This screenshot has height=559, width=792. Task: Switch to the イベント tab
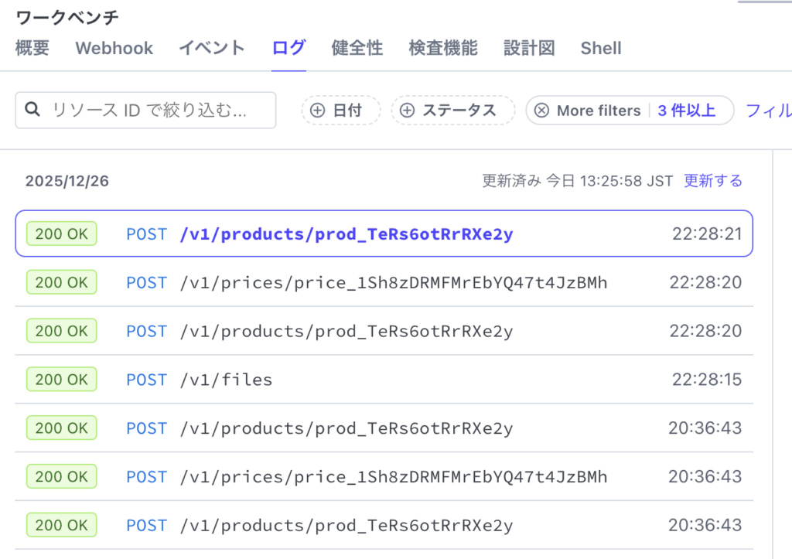point(211,48)
